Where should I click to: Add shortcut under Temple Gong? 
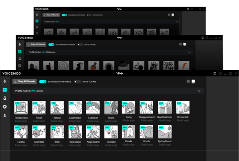pyautogui.click(x=21, y=121)
